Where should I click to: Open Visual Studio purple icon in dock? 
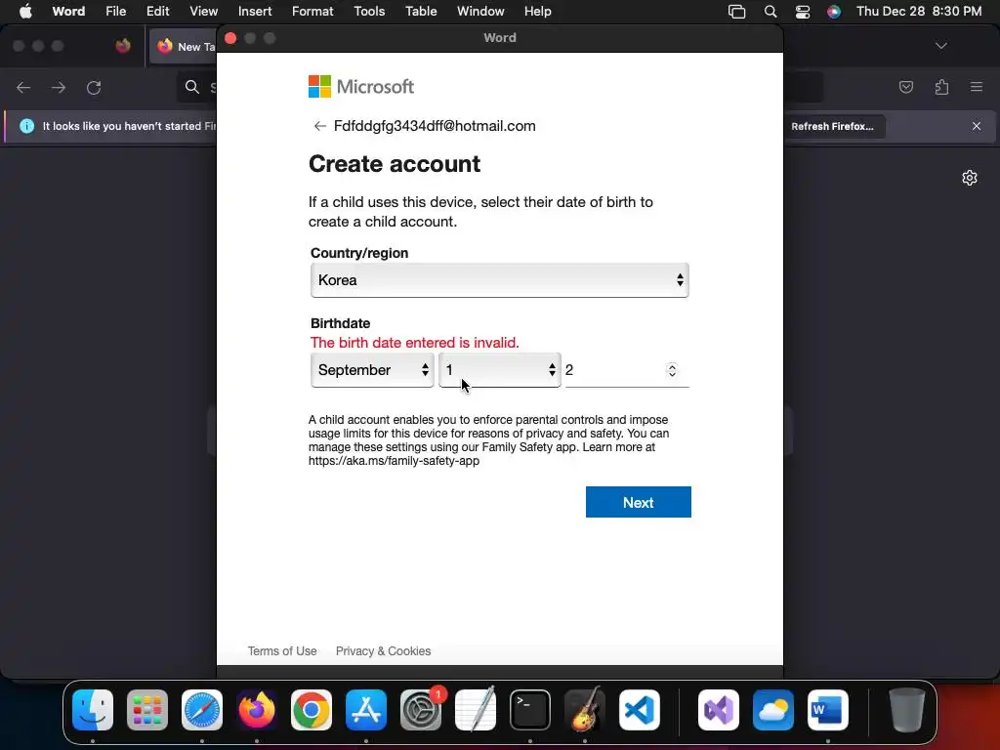click(x=719, y=710)
